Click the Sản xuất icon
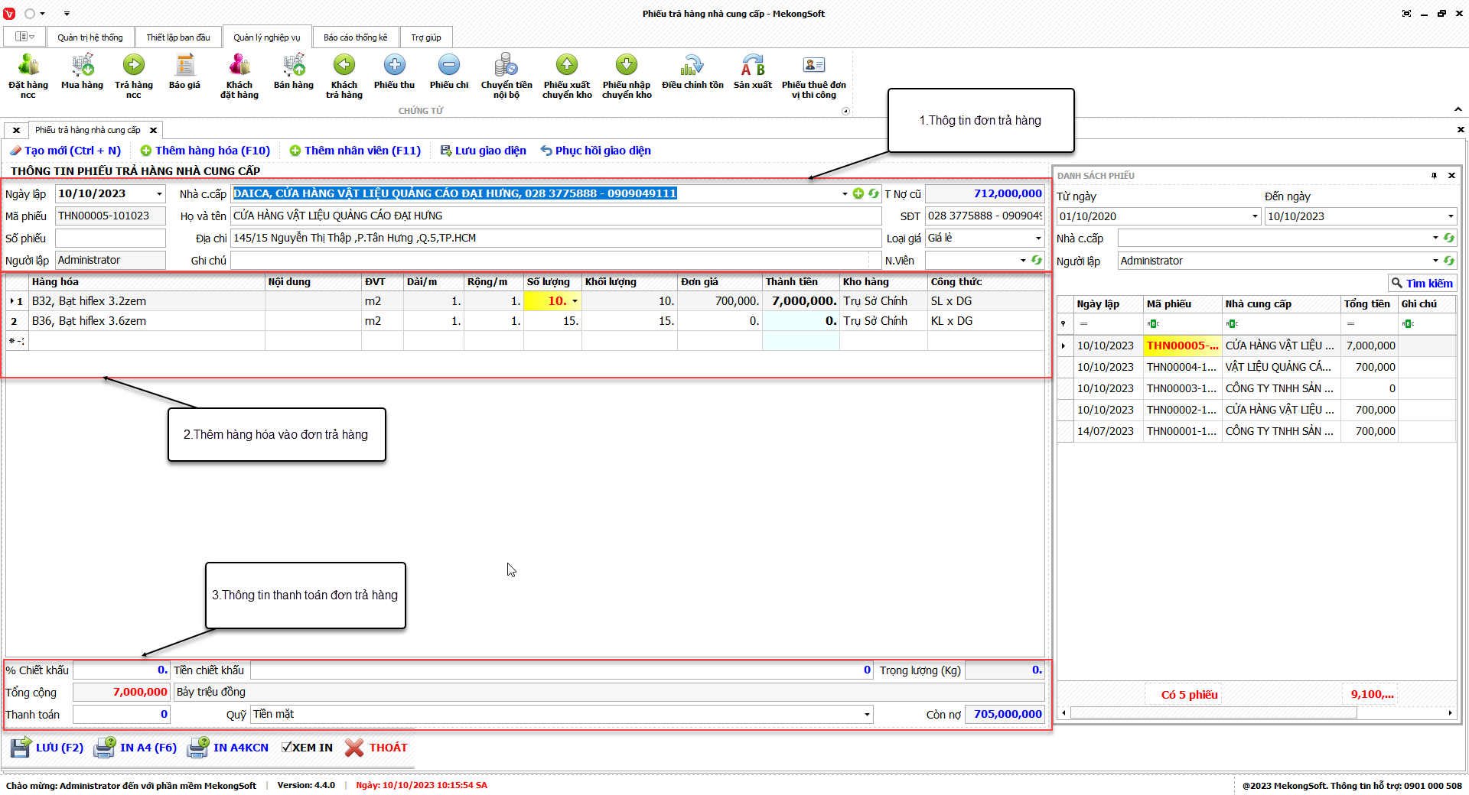The height and width of the screenshot is (795, 1469). pyautogui.click(x=752, y=66)
